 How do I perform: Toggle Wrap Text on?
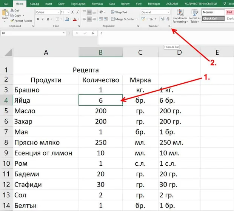tap(119, 12)
